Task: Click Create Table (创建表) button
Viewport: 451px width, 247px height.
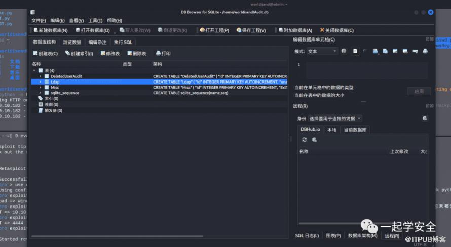Action: click(45, 54)
